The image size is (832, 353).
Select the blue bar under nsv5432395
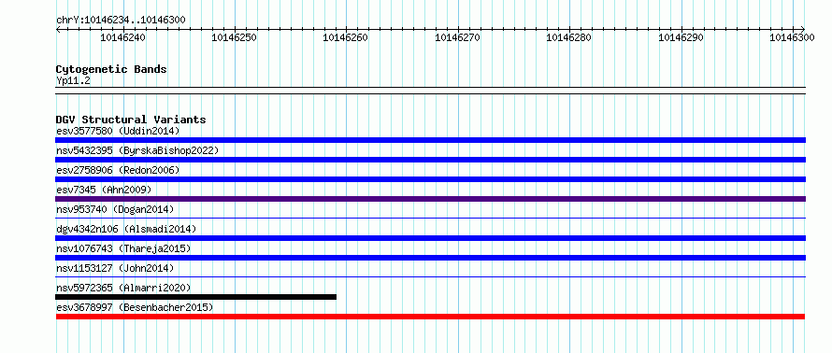[x=430, y=160]
